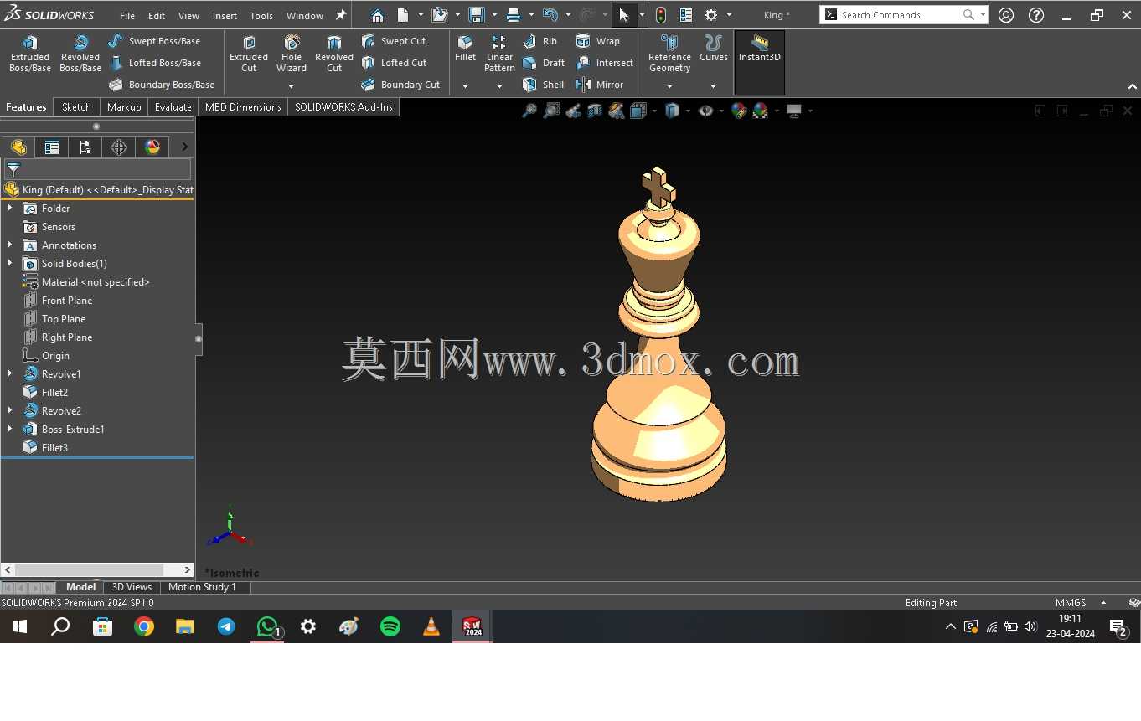Click the Undo icon
The image size is (1141, 721).
[x=550, y=15]
